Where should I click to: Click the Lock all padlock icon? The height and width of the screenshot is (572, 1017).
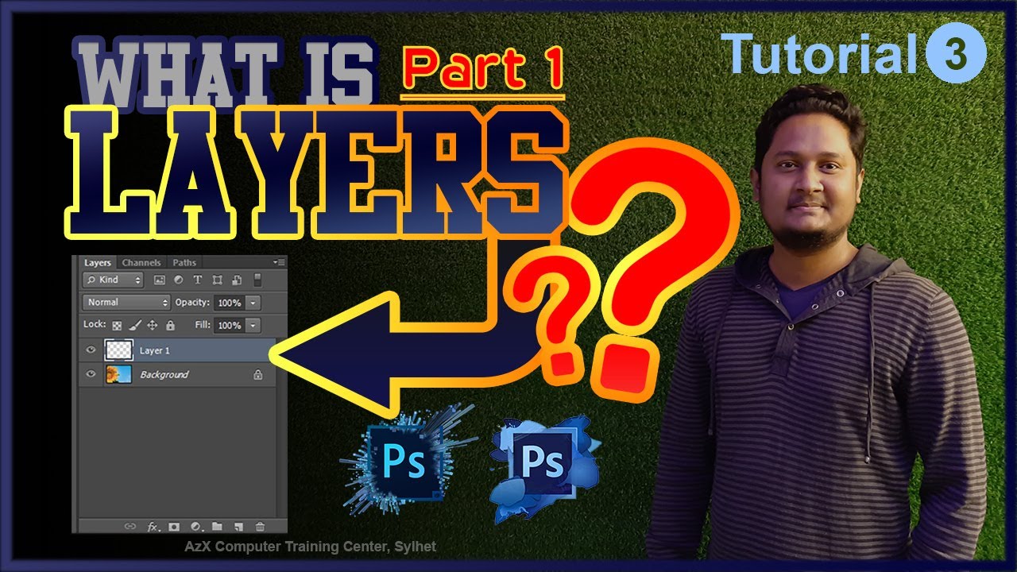tap(170, 326)
